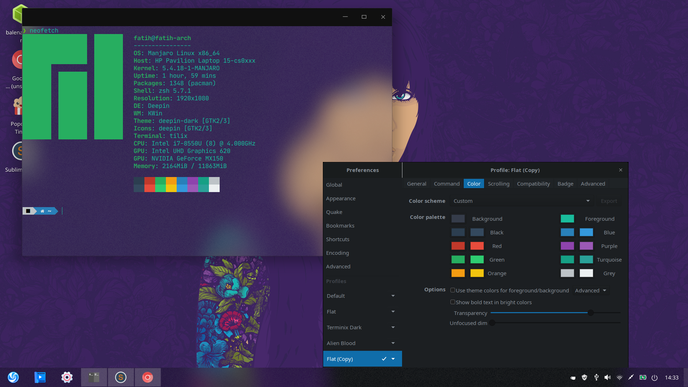Adjust the Transparency slider
The image size is (688, 387).
(x=590, y=312)
